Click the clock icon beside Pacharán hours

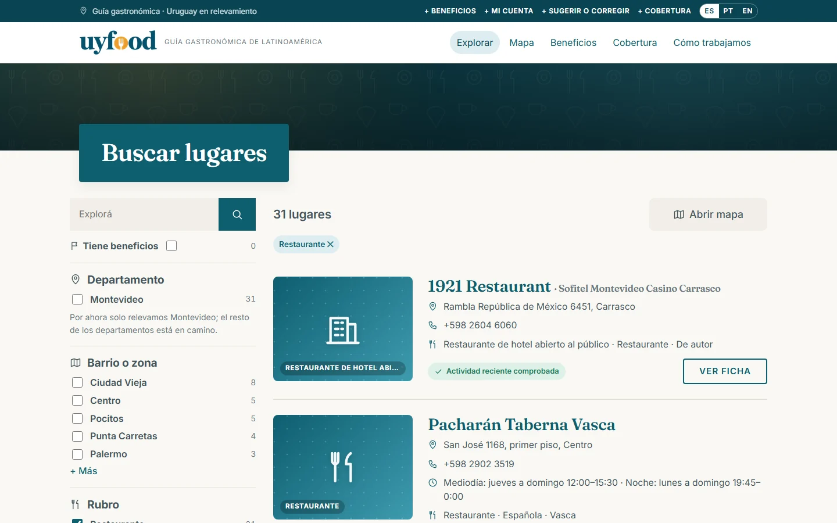432,482
